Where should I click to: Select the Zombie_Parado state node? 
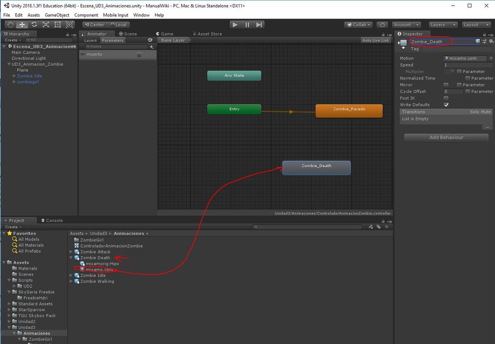point(349,111)
